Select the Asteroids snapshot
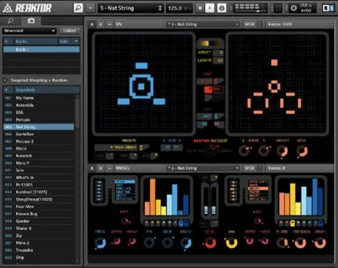The width and height of the screenshot is (338, 268). click(25, 105)
